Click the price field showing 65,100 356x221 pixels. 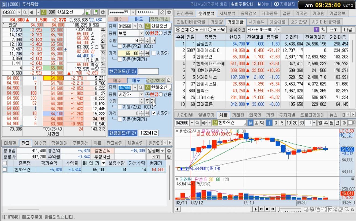click(128, 53)
